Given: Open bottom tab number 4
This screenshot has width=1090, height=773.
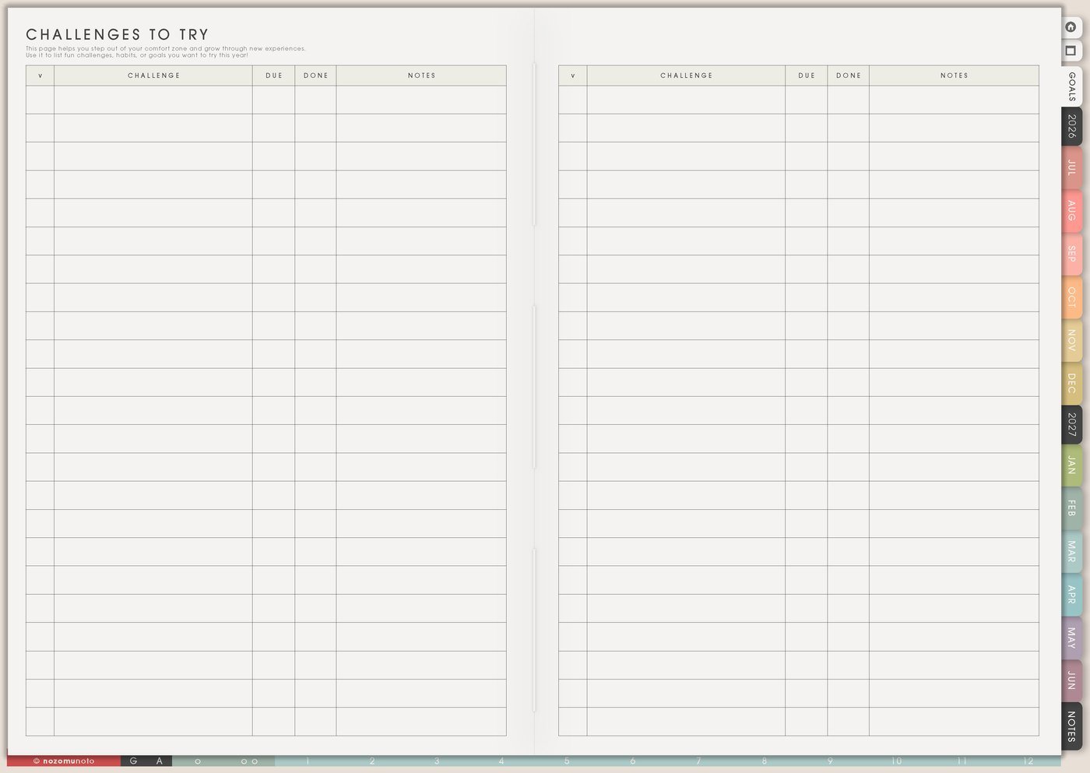Looking at the screenshot, I should click(x=501, y=761).
